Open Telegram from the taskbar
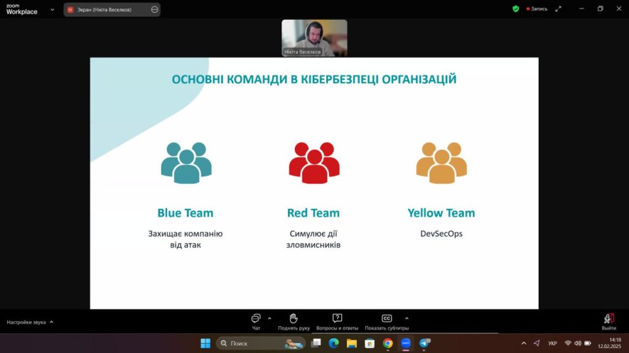The image size is (629, 353). (424, 343)
